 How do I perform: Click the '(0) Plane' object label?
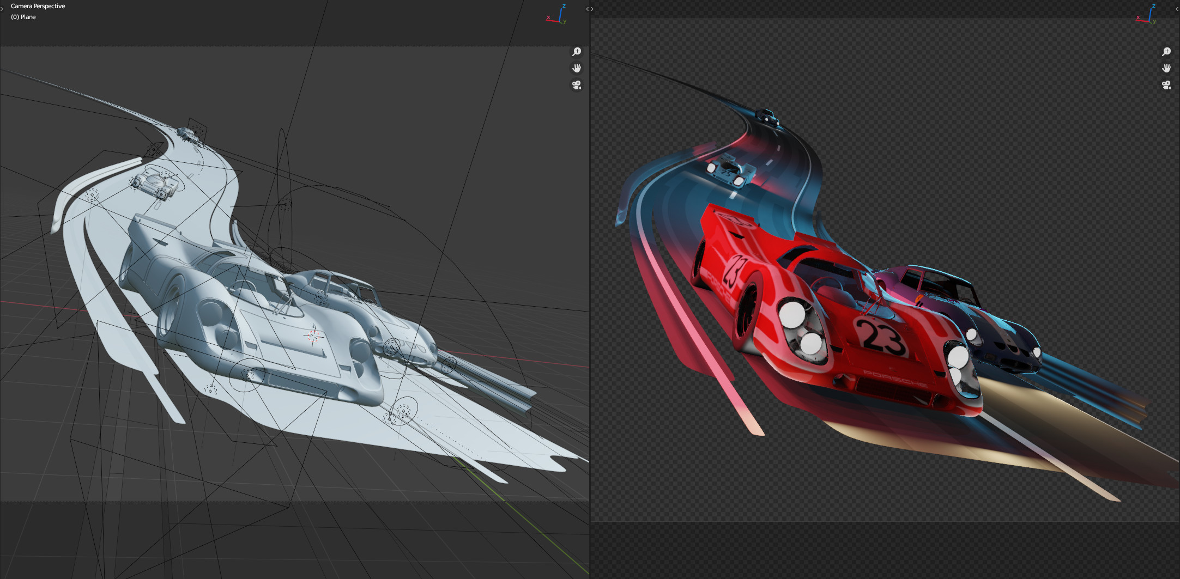pyautogui.click(x=23, y=17)
